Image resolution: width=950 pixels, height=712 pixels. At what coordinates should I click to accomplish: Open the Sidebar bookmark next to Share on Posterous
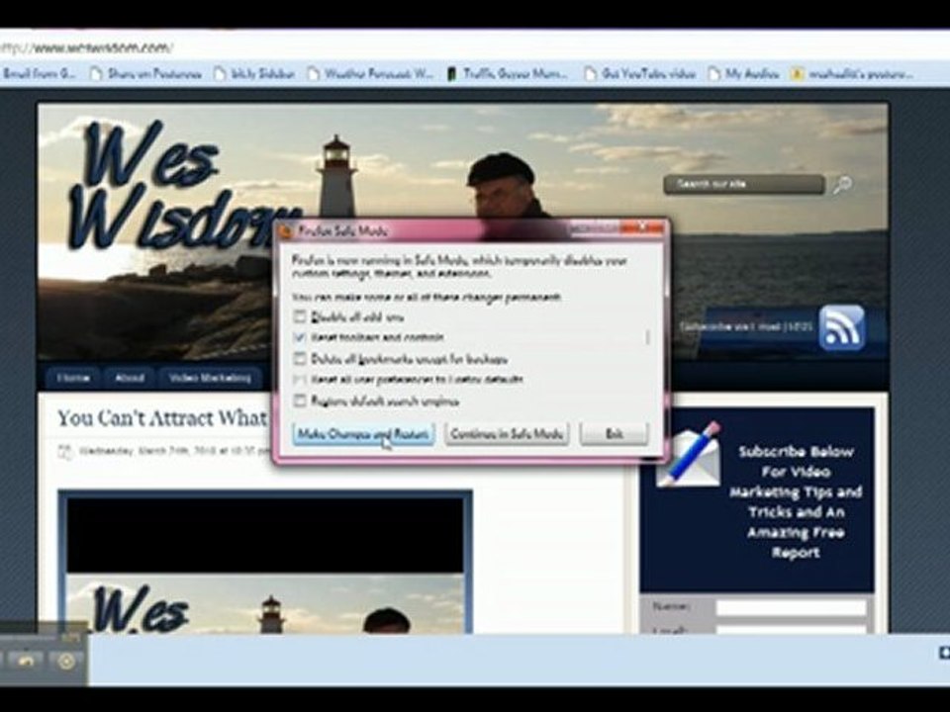(254, 74)
